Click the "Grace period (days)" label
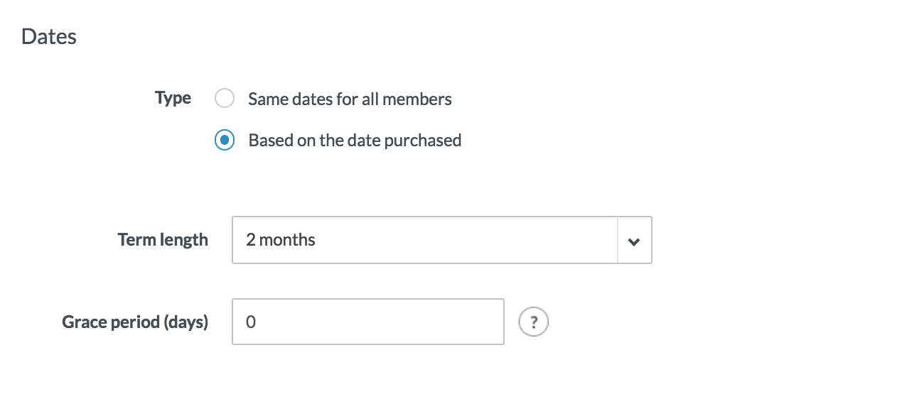Viewport: 897px width, 399px height. click(x=135, y=322)
